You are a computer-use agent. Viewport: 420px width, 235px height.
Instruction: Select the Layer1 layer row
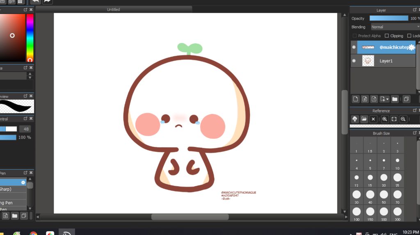pyautogui.click(x=383, y=61)
